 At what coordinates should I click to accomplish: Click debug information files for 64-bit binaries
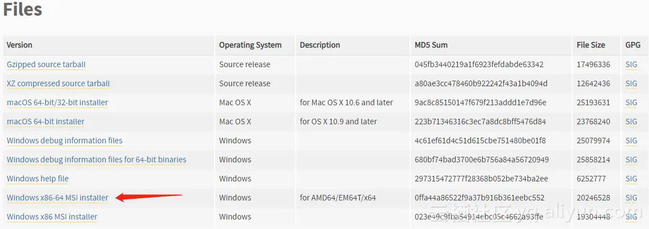[96, 160]
